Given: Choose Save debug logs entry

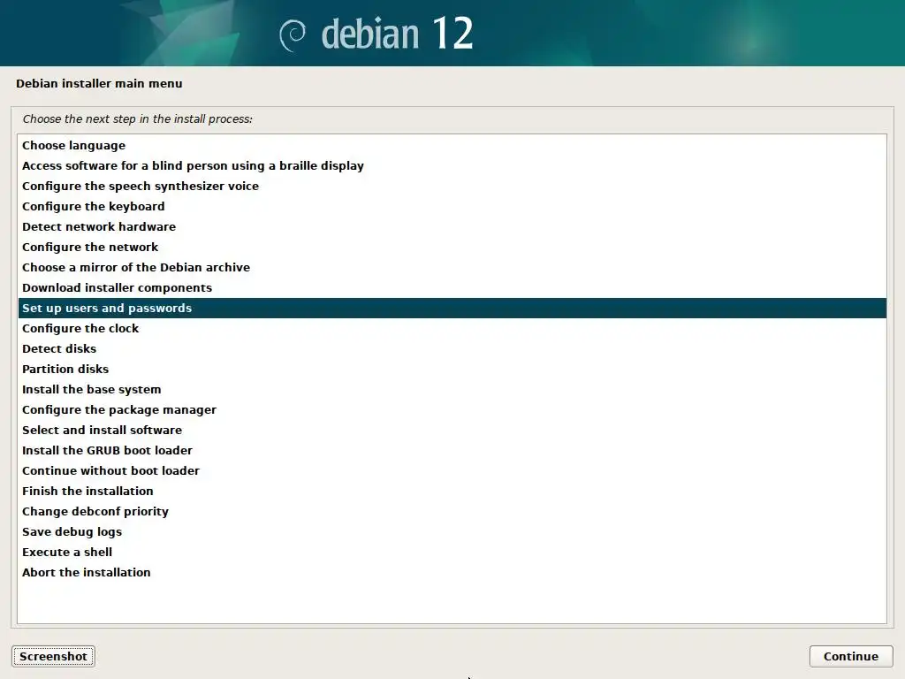Looking at the screenshot, I should pos(452,531).
